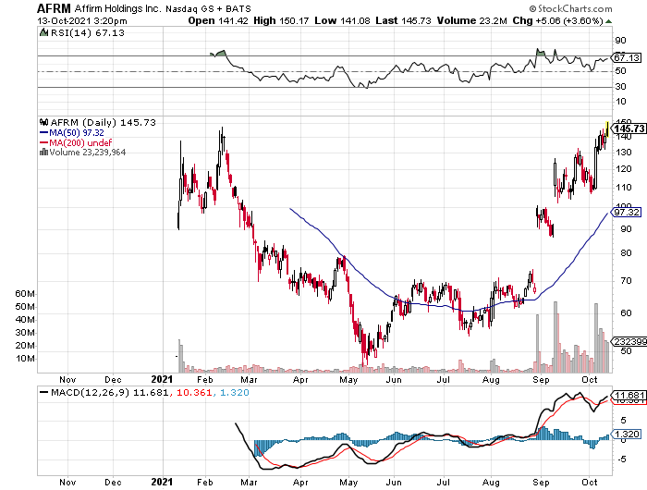Click the 67.13 RSI value tag on the axis

[627, 57]
